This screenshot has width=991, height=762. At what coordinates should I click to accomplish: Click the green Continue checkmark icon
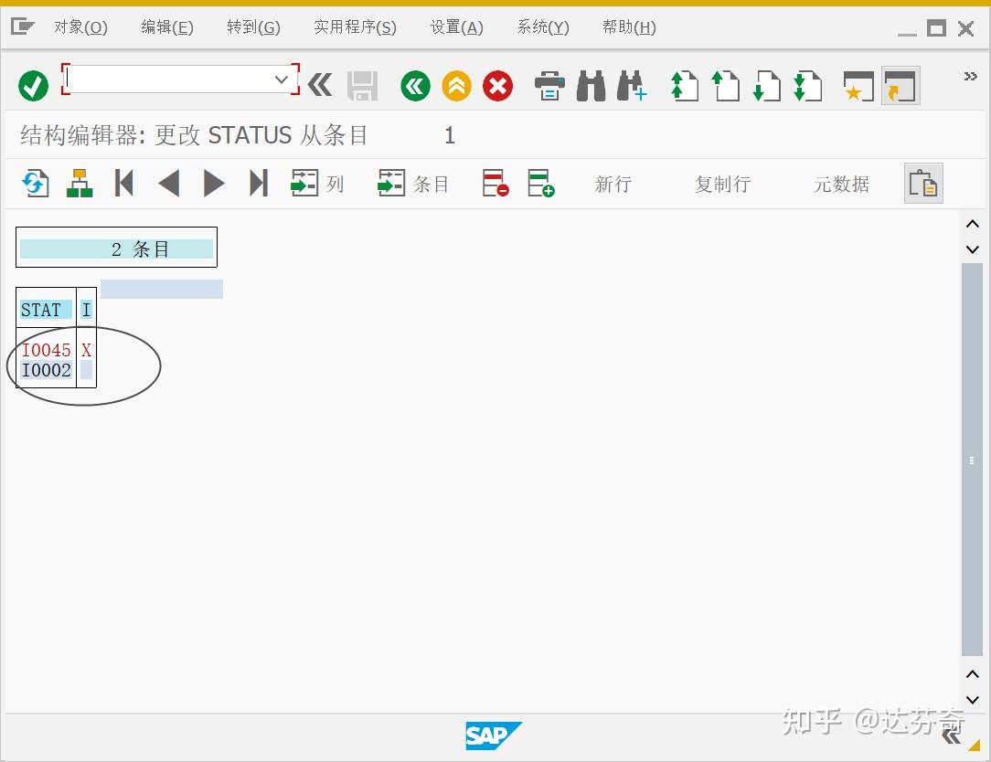pos(33,85)
